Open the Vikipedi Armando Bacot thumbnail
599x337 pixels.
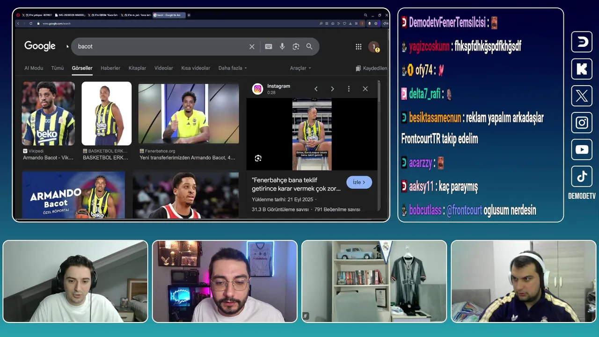48,113
